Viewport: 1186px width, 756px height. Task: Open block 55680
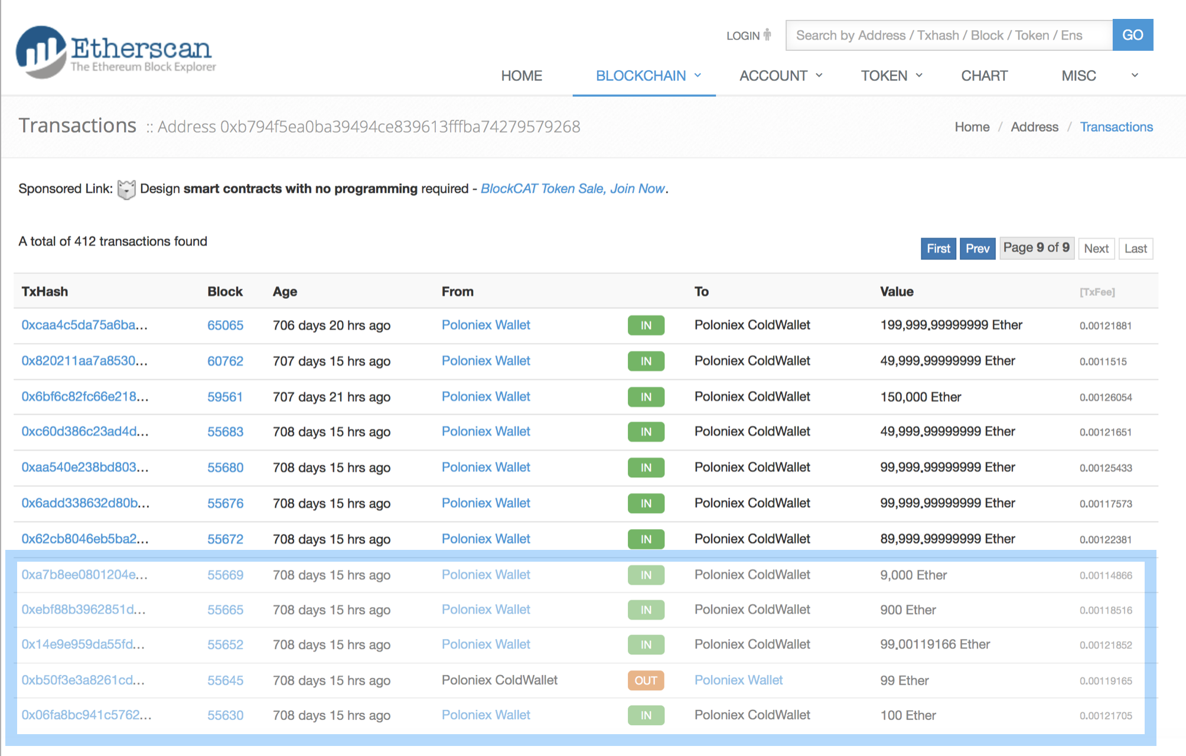point(225,468)
